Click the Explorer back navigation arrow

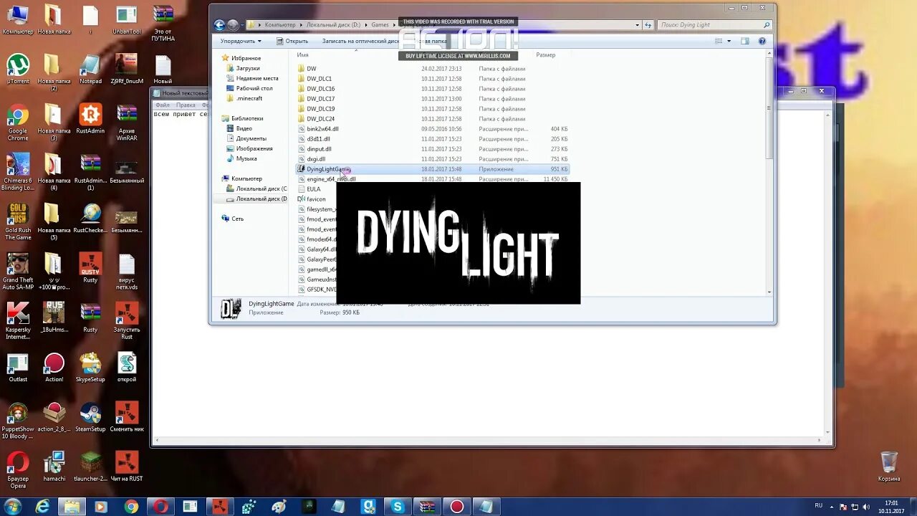pos(220,25)
